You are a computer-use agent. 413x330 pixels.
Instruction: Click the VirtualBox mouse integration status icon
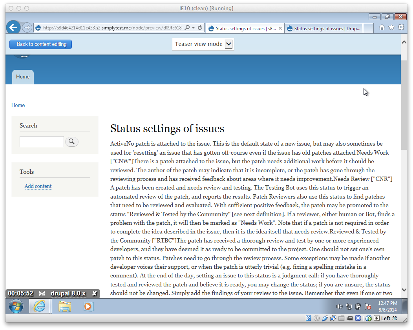tap(369, 318)
